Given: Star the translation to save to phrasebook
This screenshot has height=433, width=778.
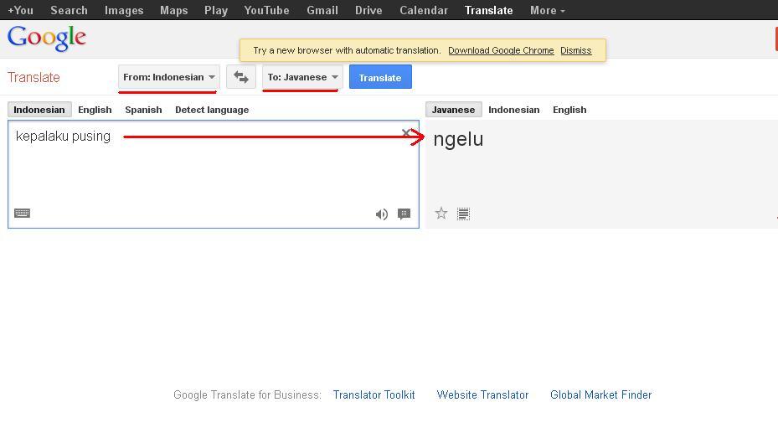Looking at the screenshot, I should pyautogui.click(x=441, y=214).
